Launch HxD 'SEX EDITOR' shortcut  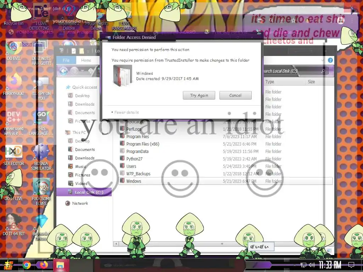[14, 155]
